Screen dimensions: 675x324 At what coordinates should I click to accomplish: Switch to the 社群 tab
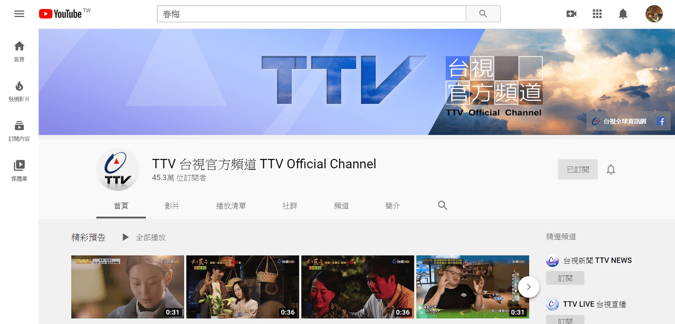[290, 206]
